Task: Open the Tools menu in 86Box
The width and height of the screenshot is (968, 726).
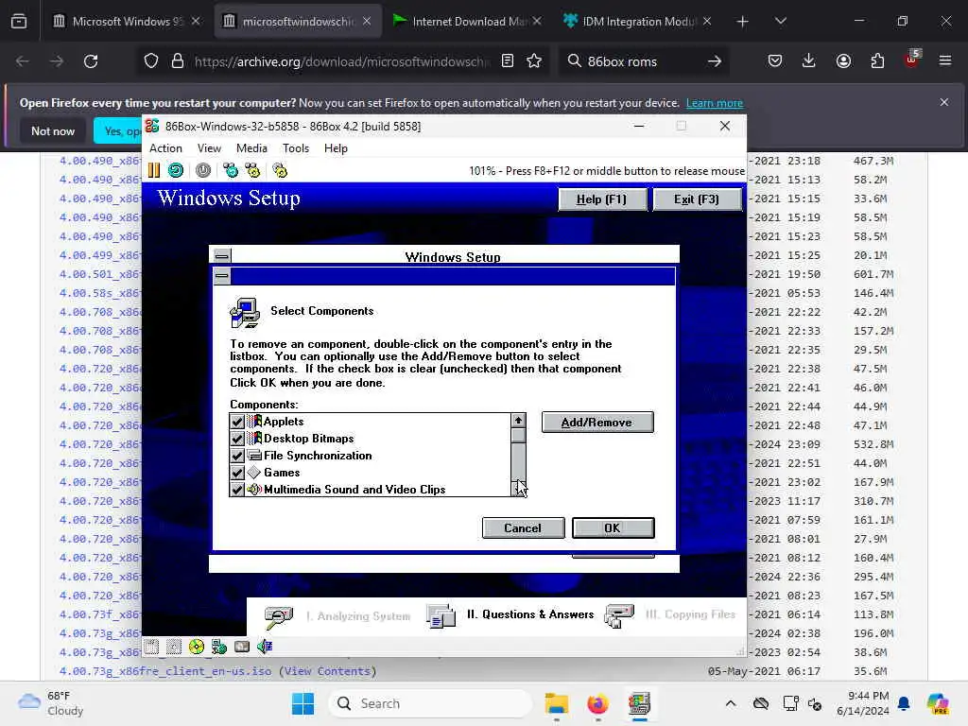Action: pos(296,148)
